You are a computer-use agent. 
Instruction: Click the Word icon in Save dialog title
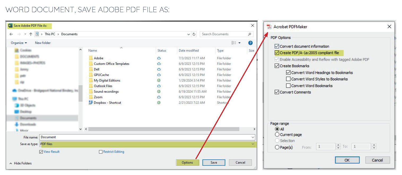10,26
